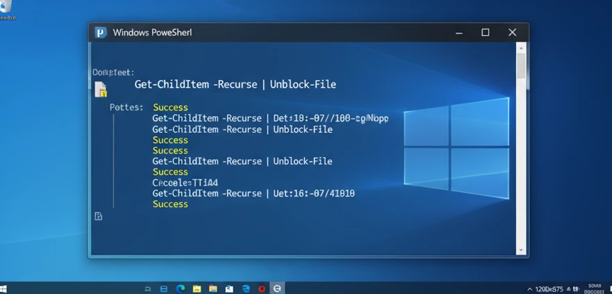Open the Windows Start menu
This screenshot has width=612, height=294.
(x=3, y=289)
